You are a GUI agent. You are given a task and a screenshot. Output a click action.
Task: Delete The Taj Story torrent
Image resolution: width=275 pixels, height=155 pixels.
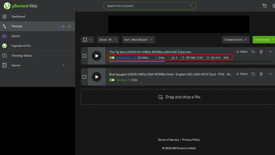[x=261, y=52]
